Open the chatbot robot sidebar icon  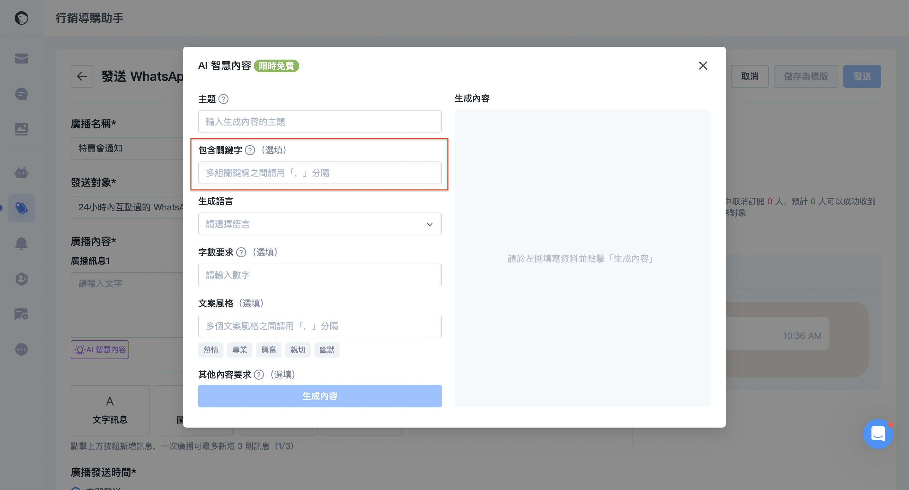(21, 173)
